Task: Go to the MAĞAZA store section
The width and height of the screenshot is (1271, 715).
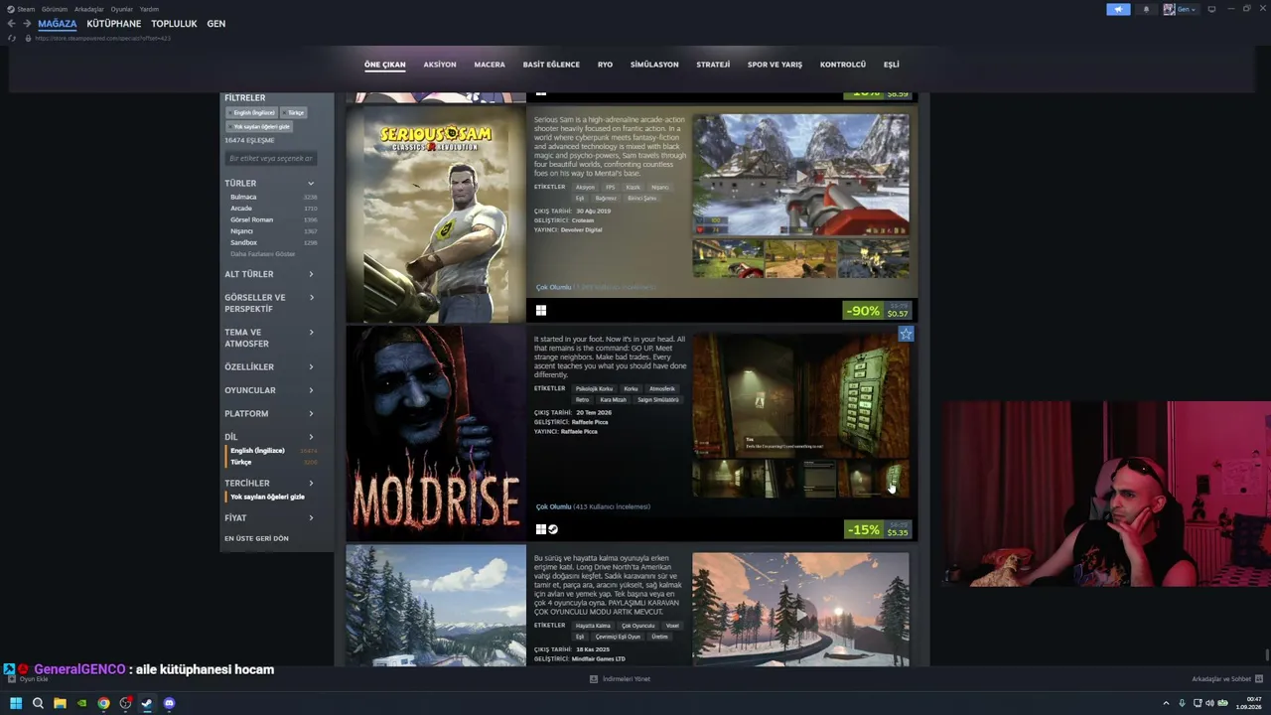Action: pos(57,24)
